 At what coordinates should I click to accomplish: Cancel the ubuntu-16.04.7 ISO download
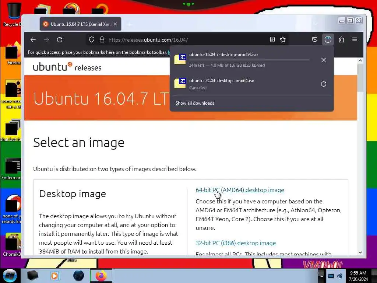tap(324, 60)
